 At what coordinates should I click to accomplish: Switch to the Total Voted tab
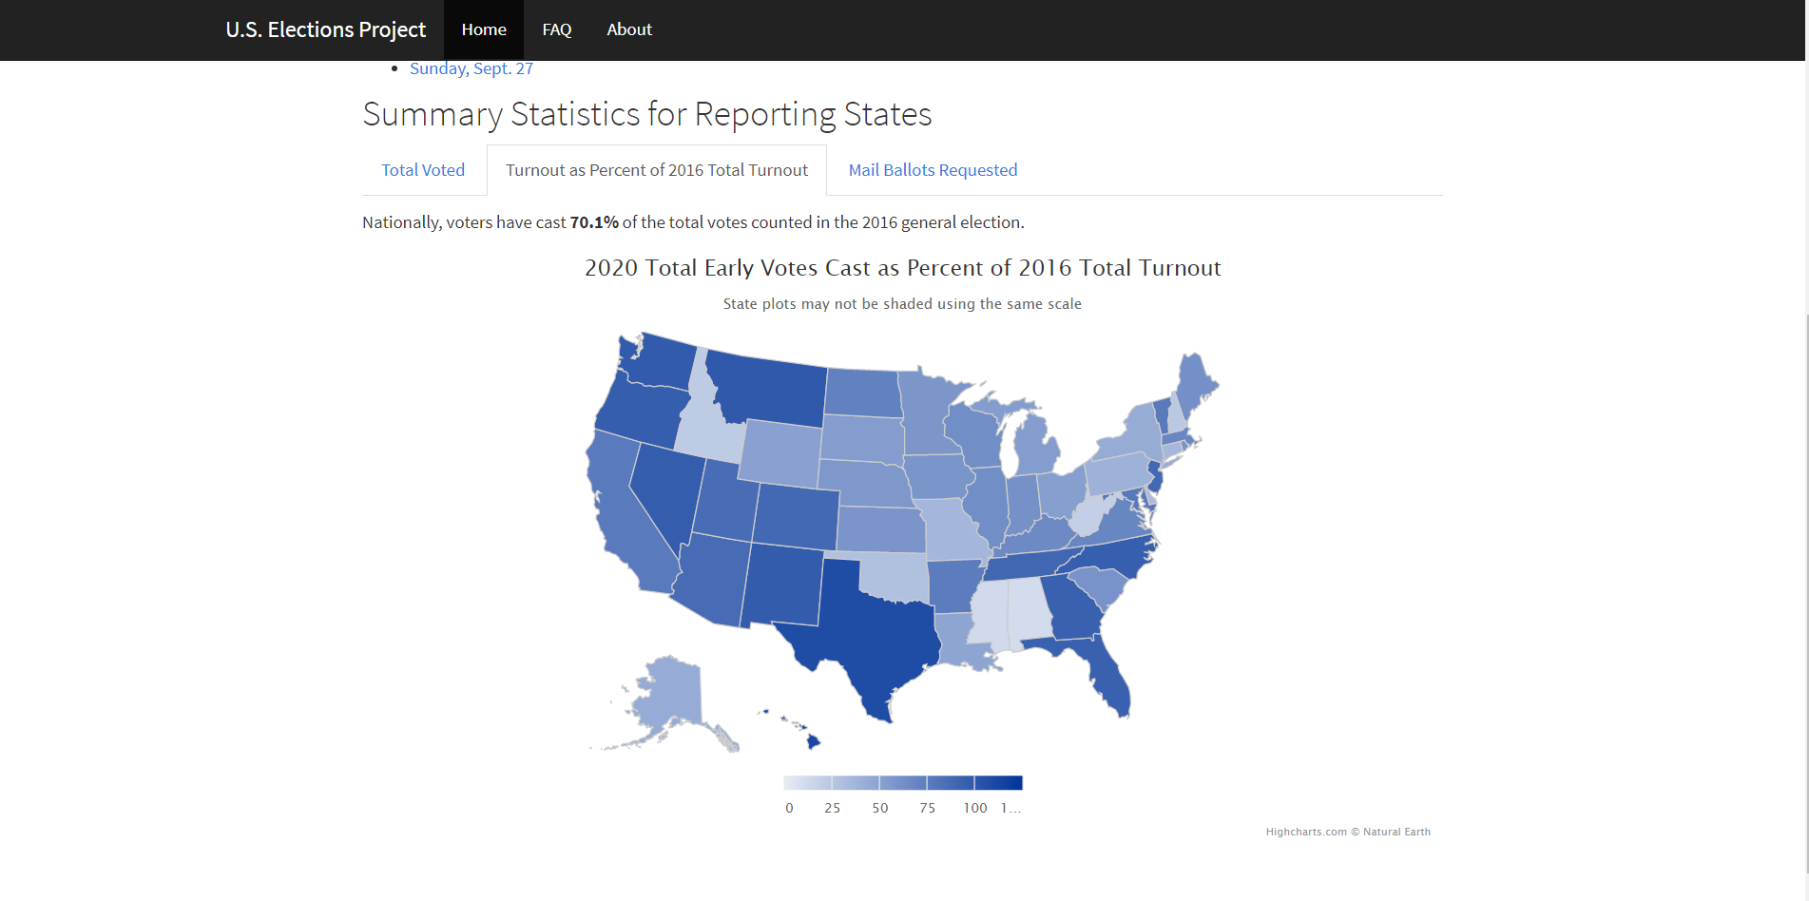pos(423,170)
